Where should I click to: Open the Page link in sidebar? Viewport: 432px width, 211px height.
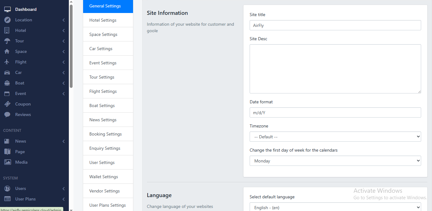tap(20, 152)
